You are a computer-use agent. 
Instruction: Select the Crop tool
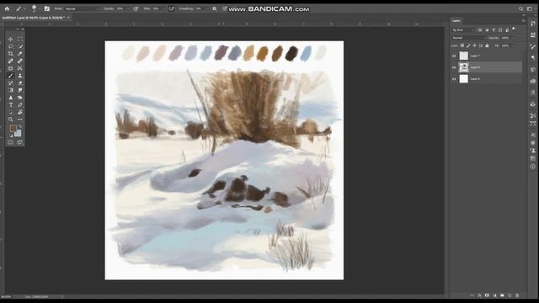11,54
